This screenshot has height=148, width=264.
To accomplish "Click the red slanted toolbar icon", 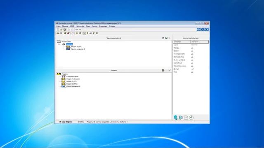I will (68, 33).
